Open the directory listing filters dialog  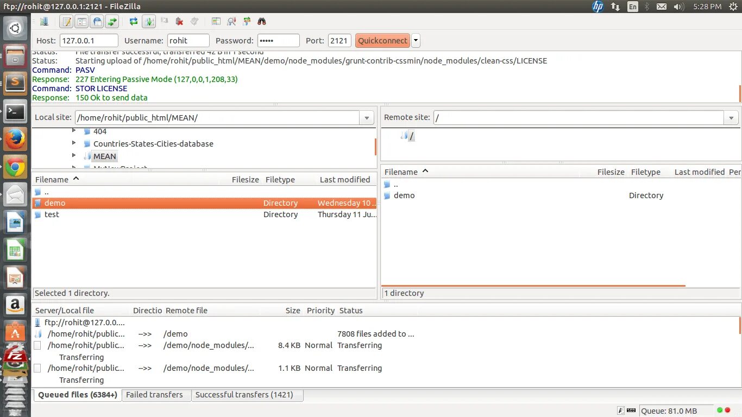[x=216, y=22]
